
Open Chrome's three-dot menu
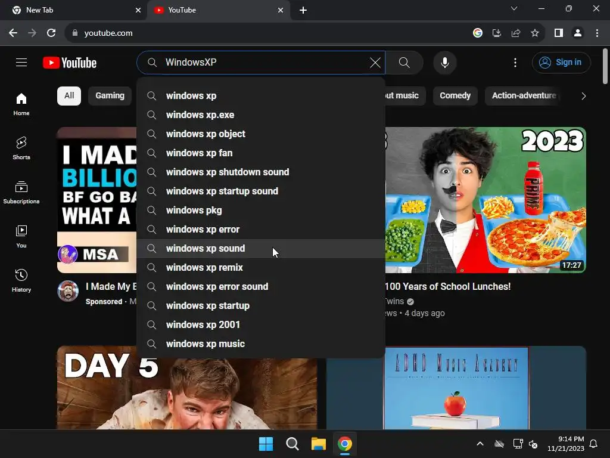597,33
